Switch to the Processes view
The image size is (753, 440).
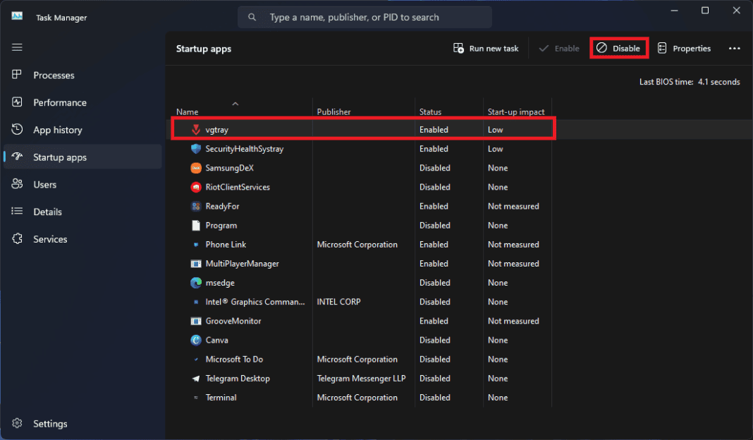pyautogui.click(x=54, y=75)
